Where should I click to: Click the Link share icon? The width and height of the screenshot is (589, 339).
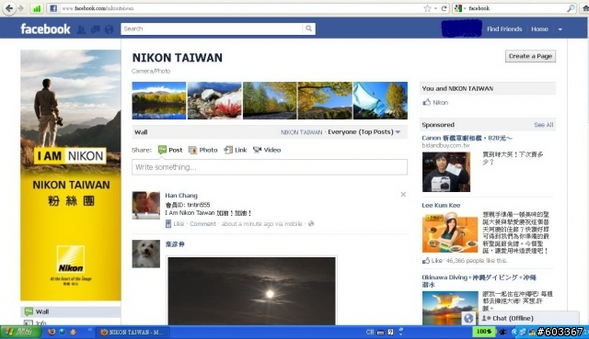coord(228,150)
